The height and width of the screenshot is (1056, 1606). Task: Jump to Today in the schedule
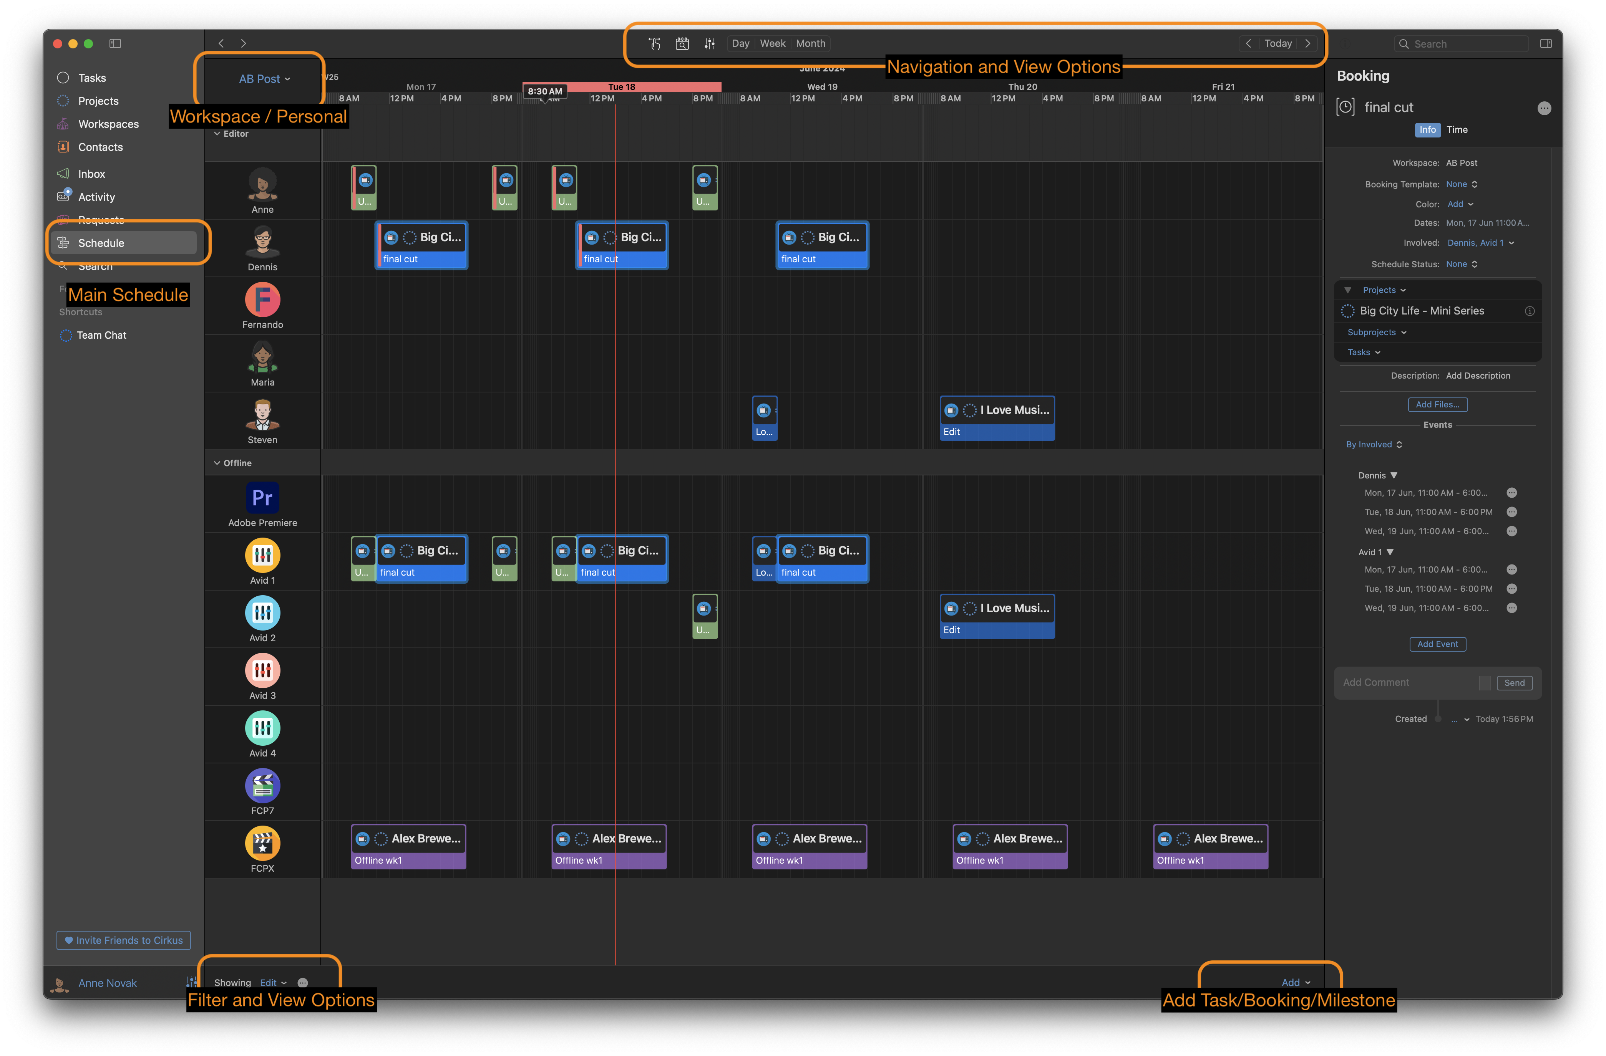point(1277,44)
